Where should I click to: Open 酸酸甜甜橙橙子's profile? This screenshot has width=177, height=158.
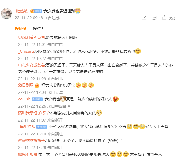click(32, 141)
